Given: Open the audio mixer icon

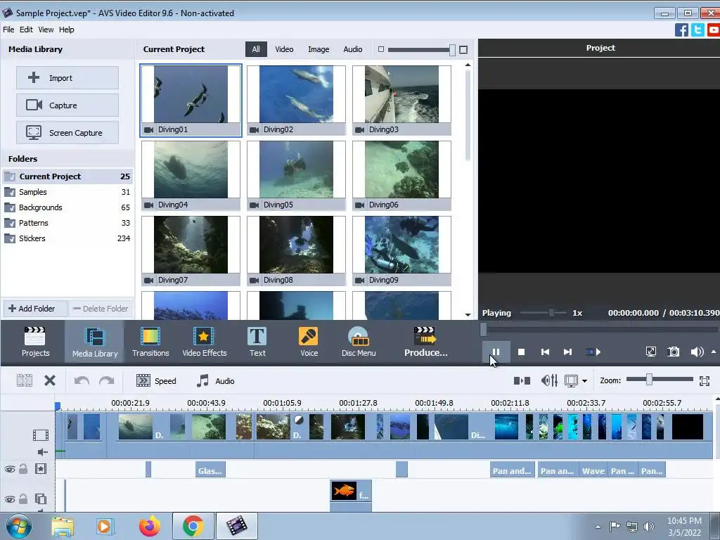Looking at the screenshot, I should coord(549,380).
